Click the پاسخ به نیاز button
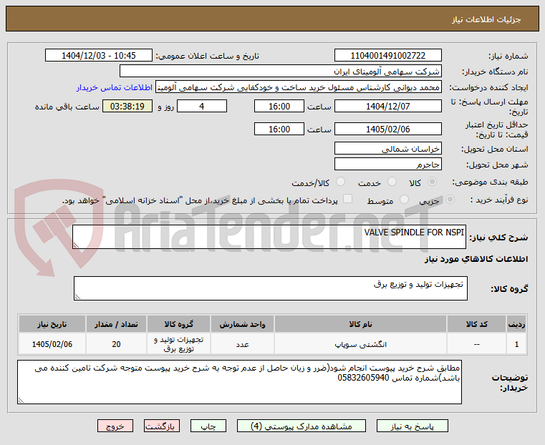Screen dimensions: 545x445 [x=413, y=426]
